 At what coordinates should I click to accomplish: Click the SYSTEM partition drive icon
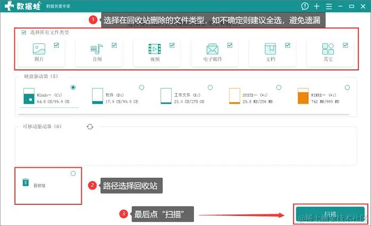234,96
